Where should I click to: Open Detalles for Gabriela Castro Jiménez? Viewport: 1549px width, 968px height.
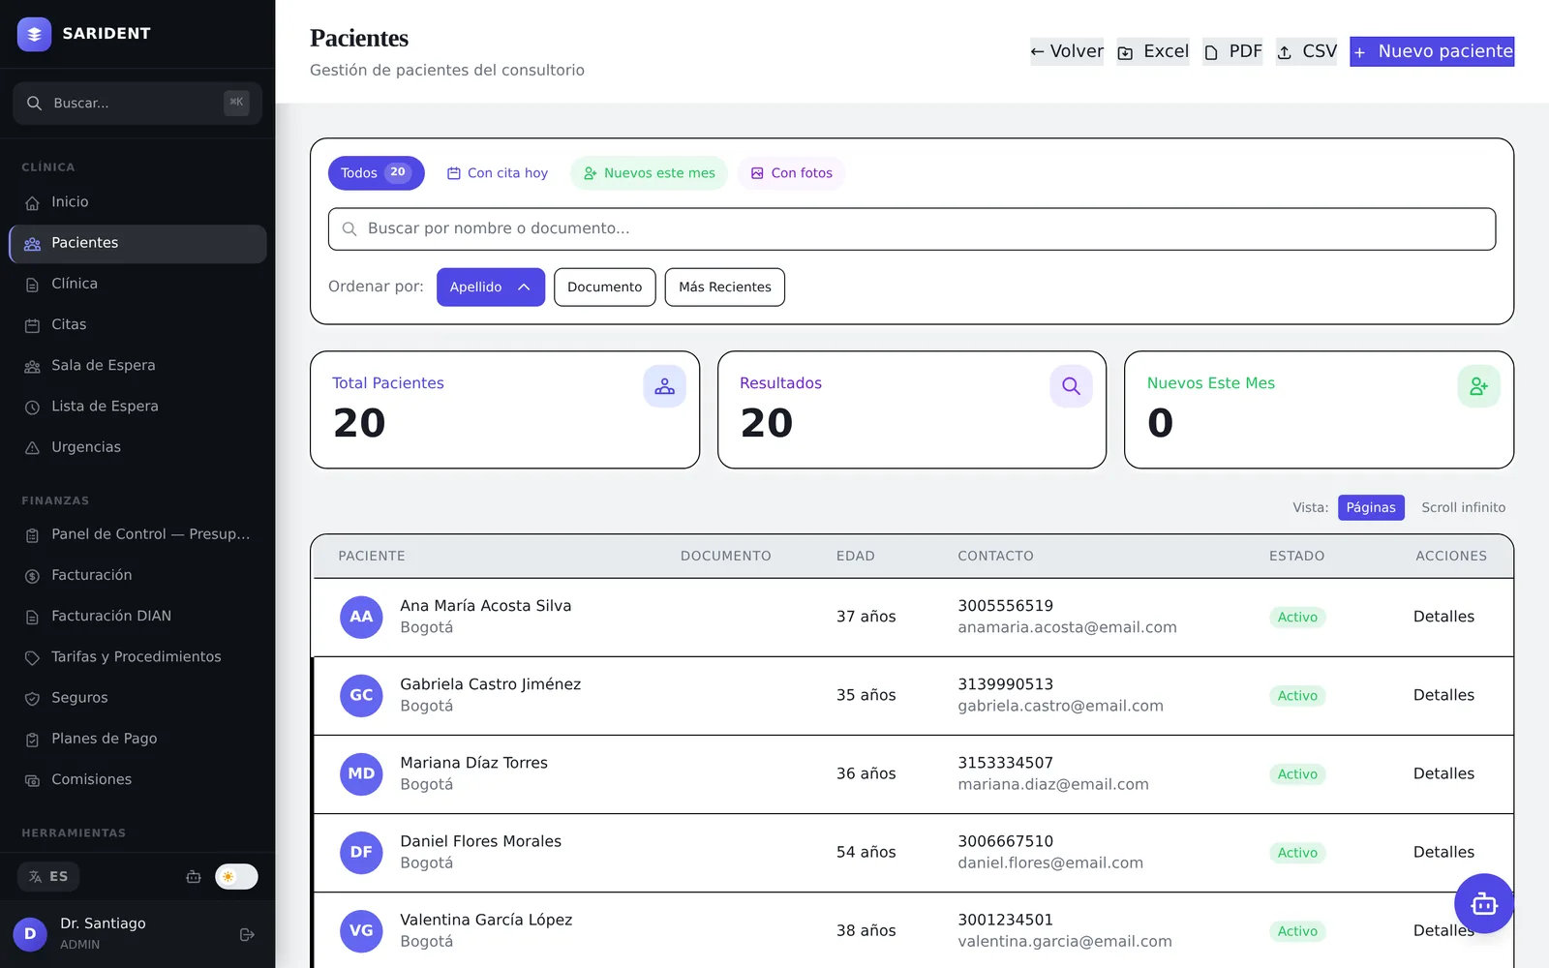[1443, 695]
